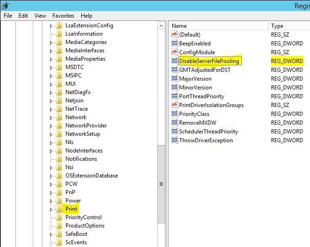Expand the LsaExtensionConfig key
The height and width of the screenshot is (247, 310).
coord(51,26)
